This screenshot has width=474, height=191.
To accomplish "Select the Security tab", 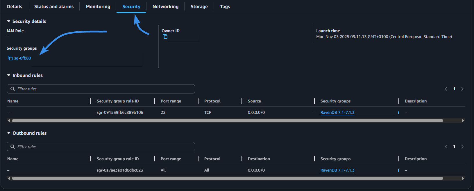I will 131,6.
